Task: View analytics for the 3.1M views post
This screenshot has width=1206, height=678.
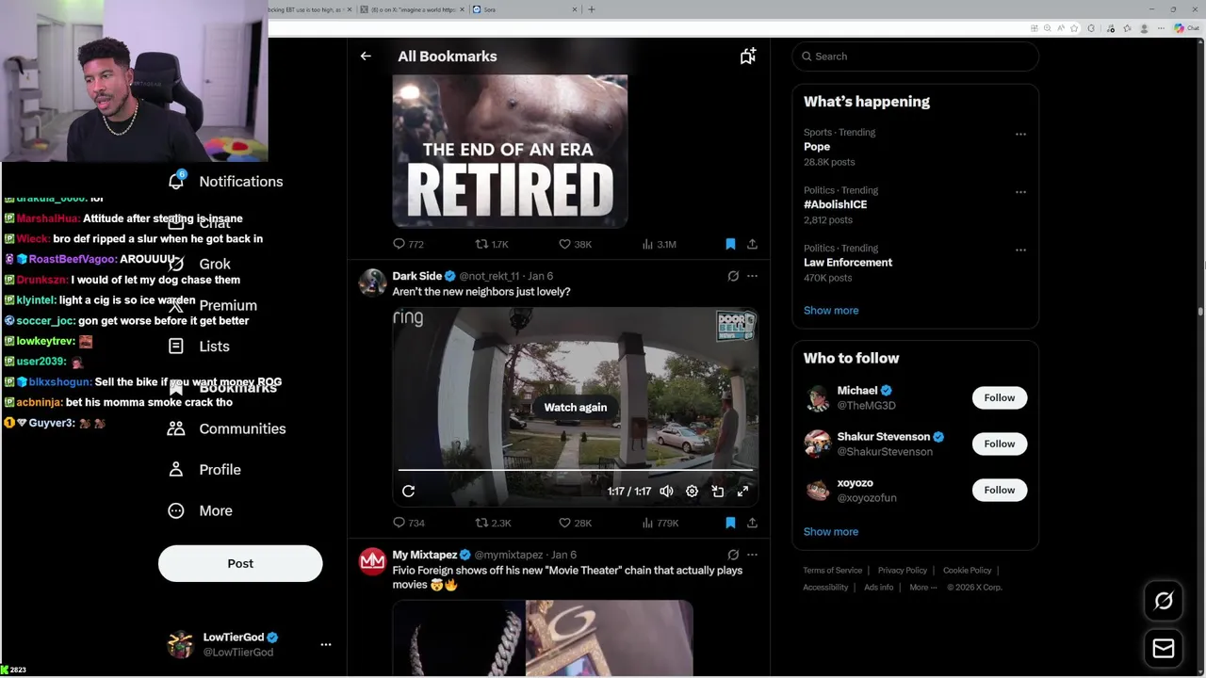Action: pyautogui.click(x=659, y=244)
